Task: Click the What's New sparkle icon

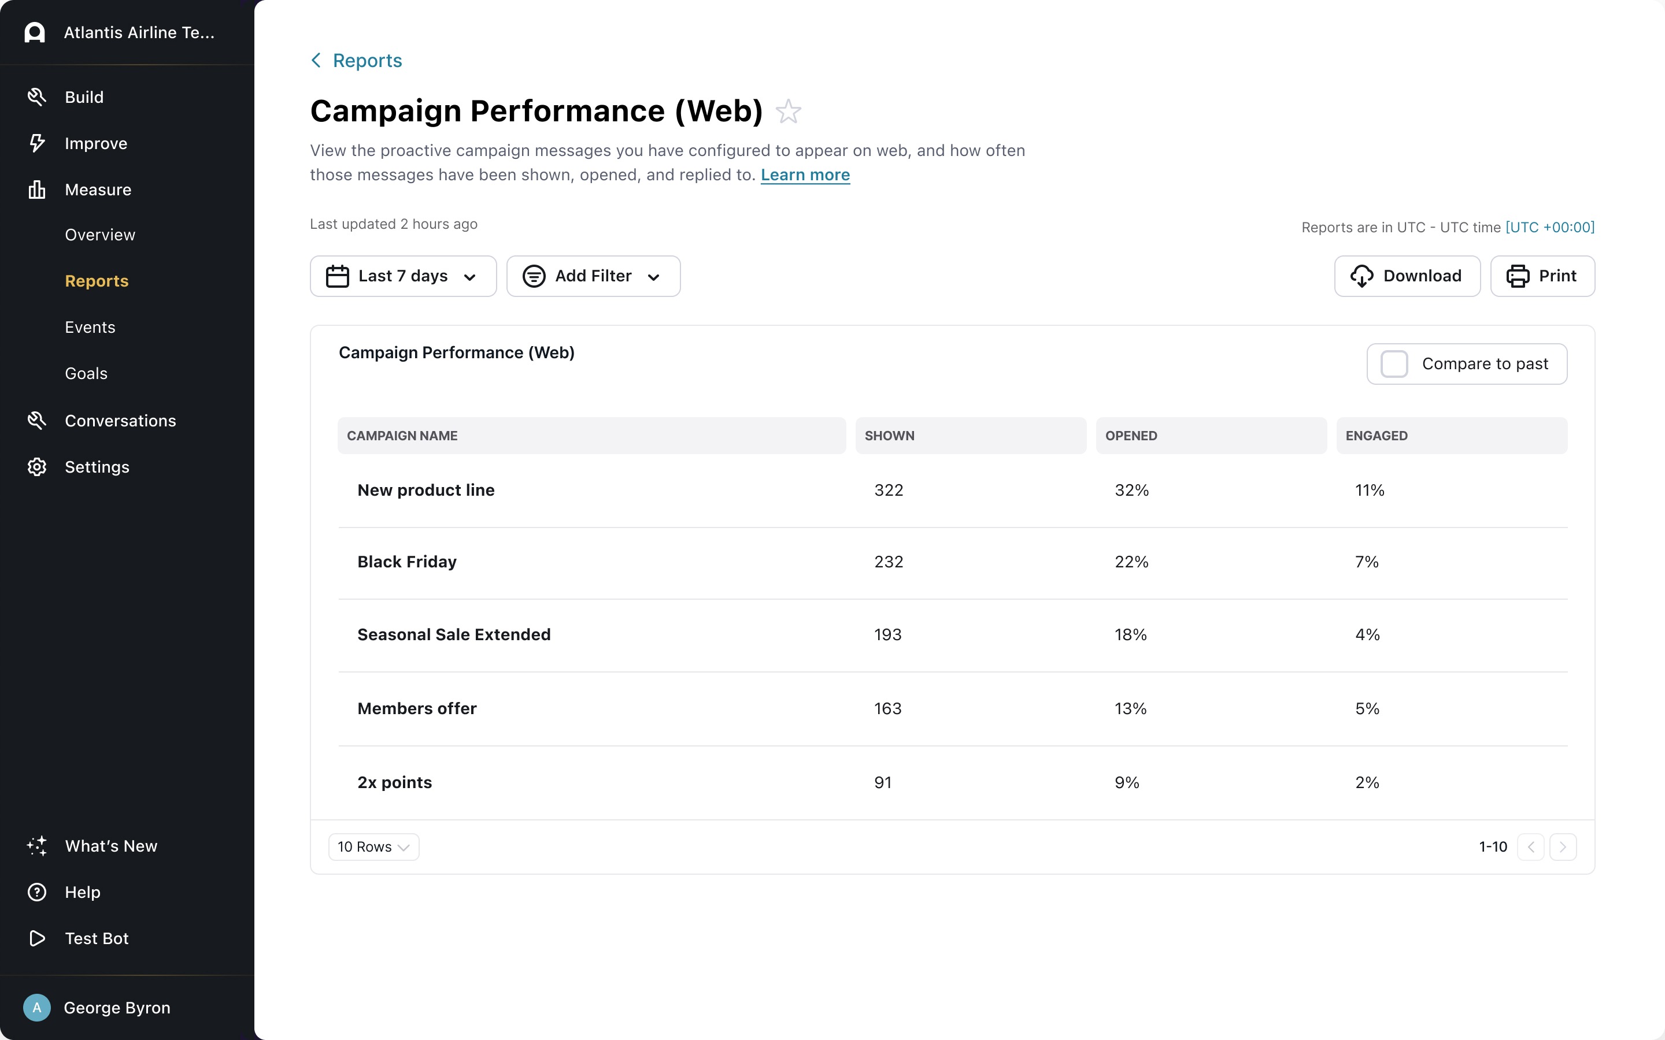Action: (37, 846)
